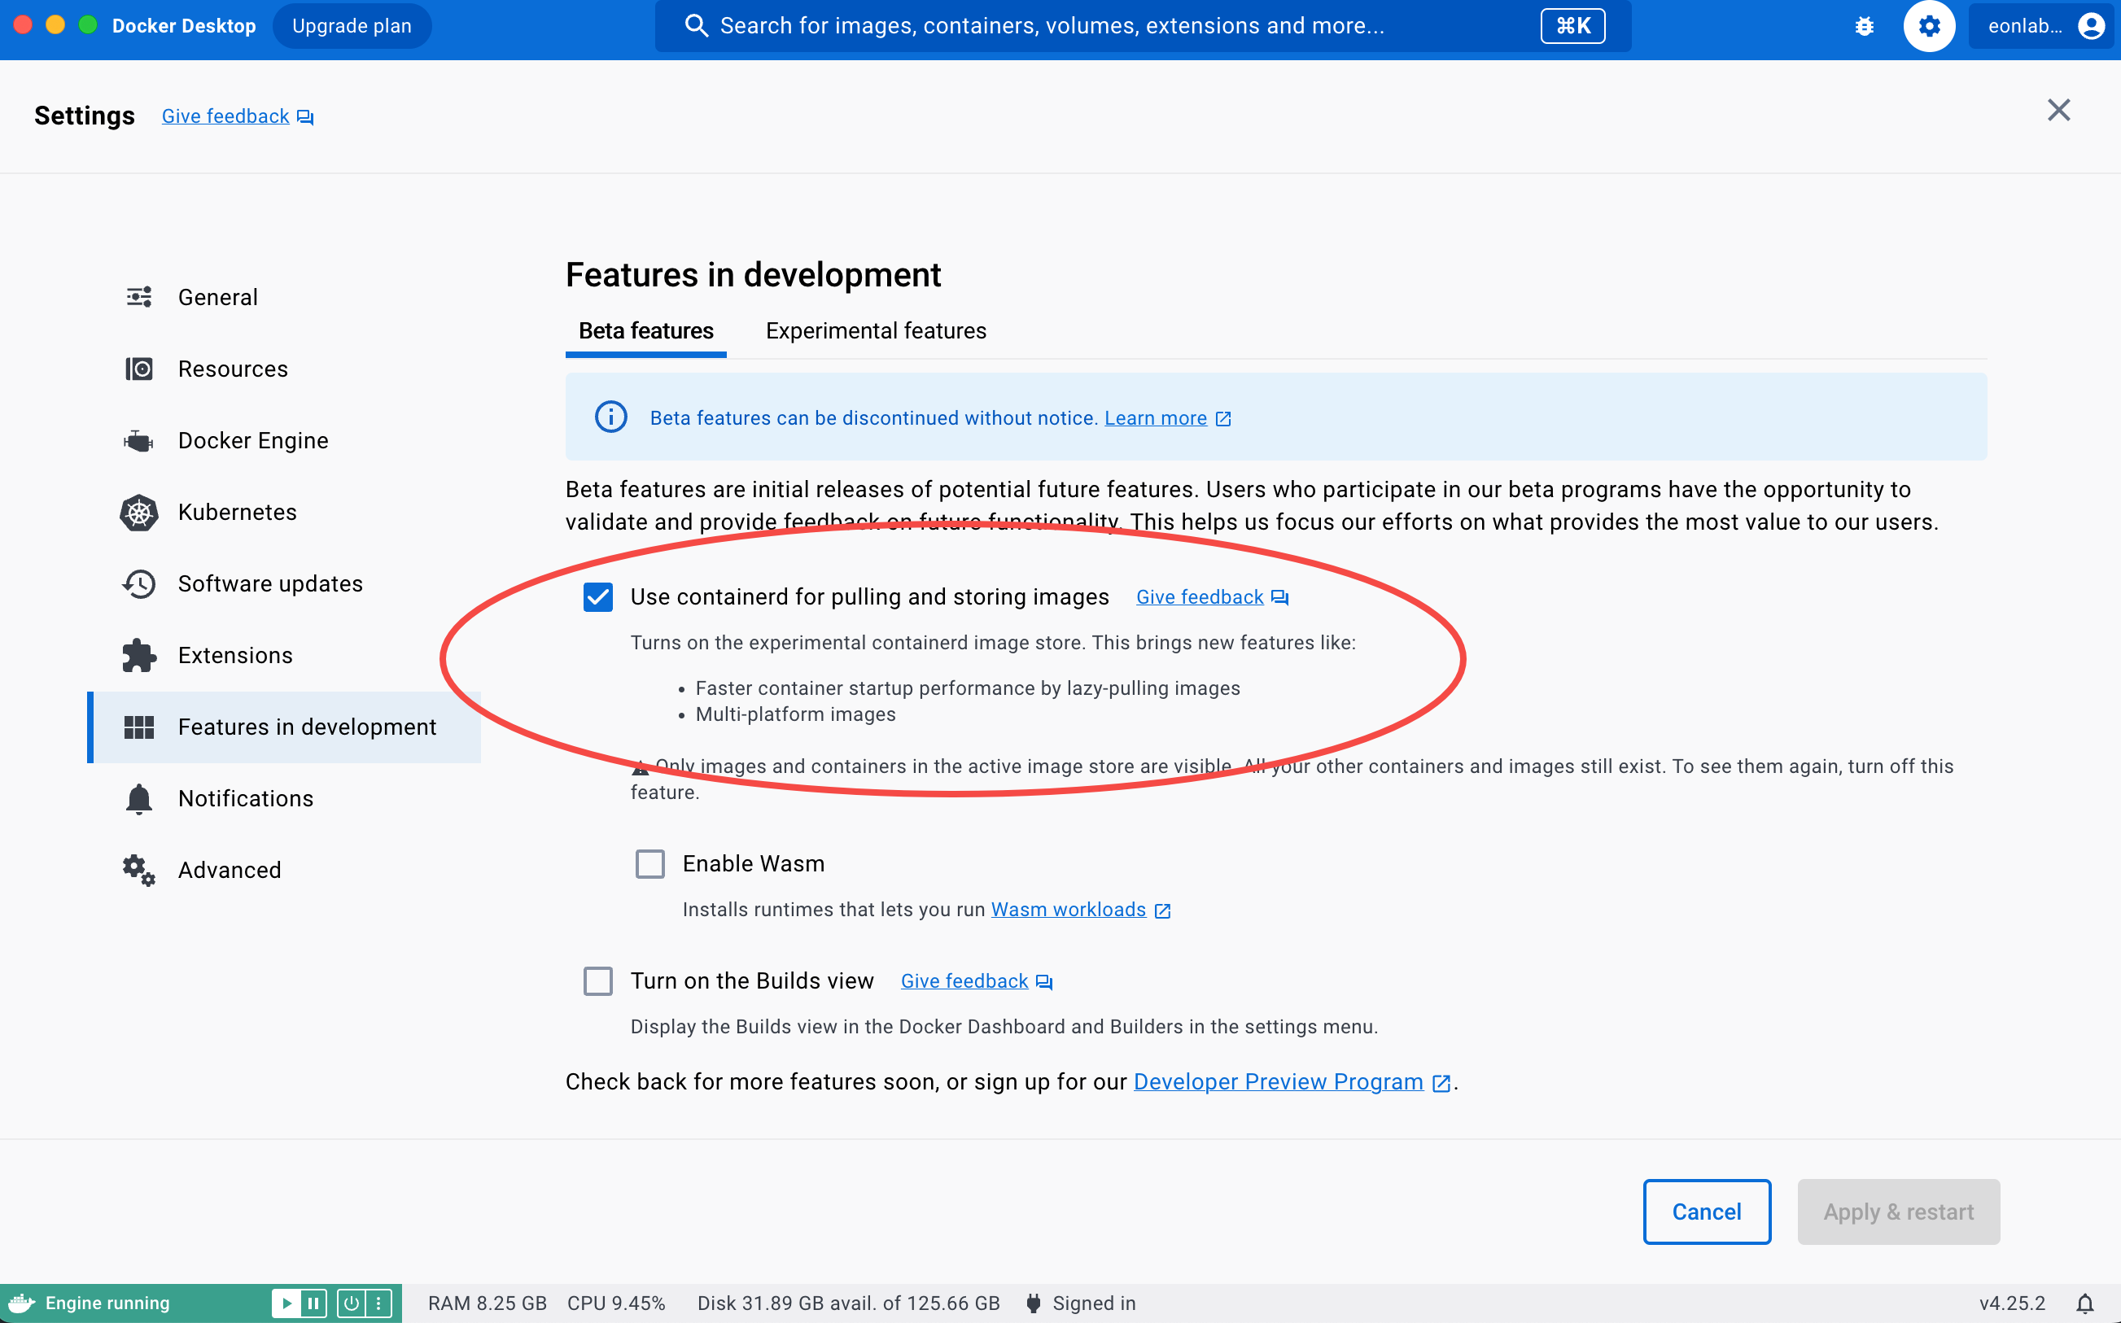
Task: Open the Developer Preview Program link
Action: (x=1278, y=1081)
